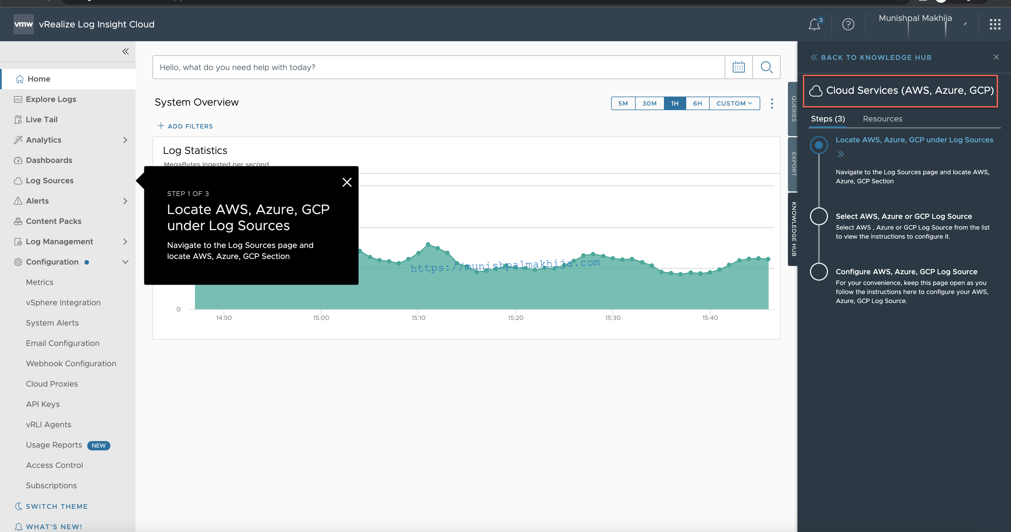
Task: Click the Dashboards gauge icon
Action: point(18,160)
